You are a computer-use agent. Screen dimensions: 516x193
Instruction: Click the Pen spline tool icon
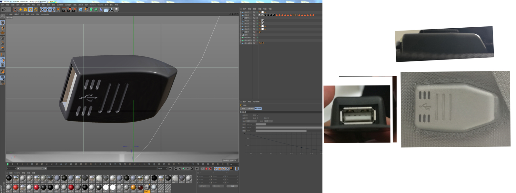point(86,10)
